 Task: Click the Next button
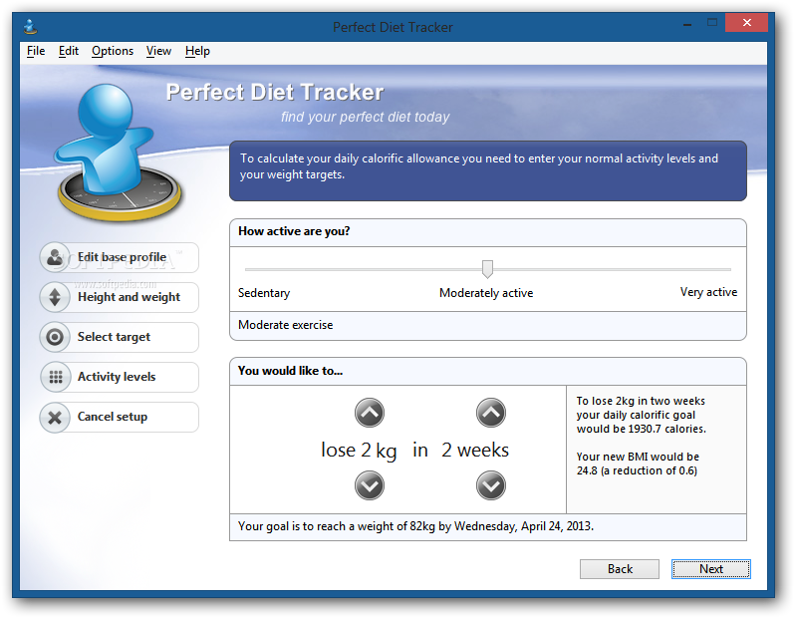711,569
